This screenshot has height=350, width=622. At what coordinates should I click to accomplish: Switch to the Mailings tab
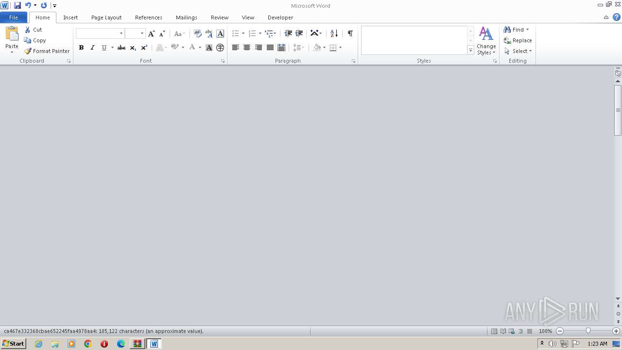click(x=187, y=17)
